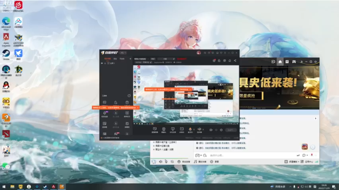The height and width of the screenshot is (190, 339).
Task: Click user avatar in streaming app title bar
Action: click(199, 53)
